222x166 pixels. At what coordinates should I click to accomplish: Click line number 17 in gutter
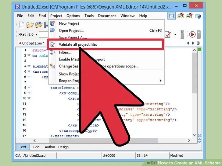click(x=24, y=136)
